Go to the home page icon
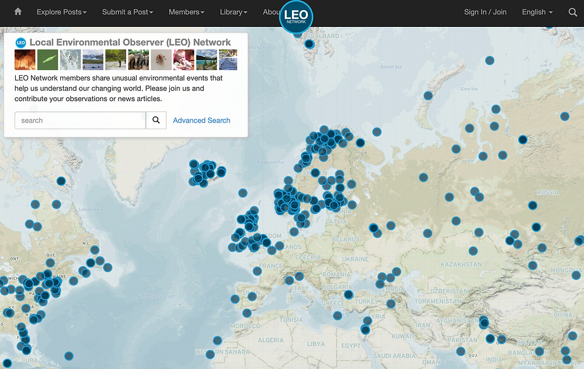This screenshot has width=584, height=369. tap(18, 12)
